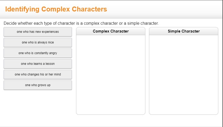
Task: Choose "one who changes his or her mind"
Action: [x=38, y=74]
